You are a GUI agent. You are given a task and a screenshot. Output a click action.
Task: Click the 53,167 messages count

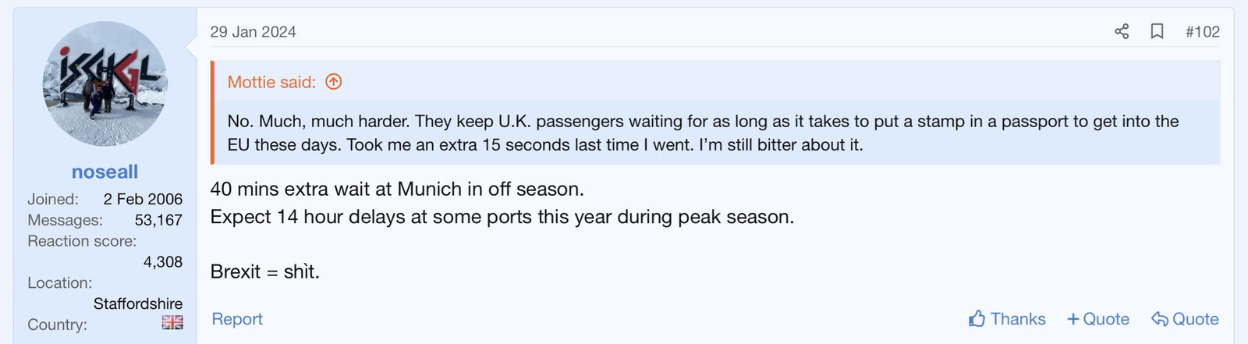[158, 220]
